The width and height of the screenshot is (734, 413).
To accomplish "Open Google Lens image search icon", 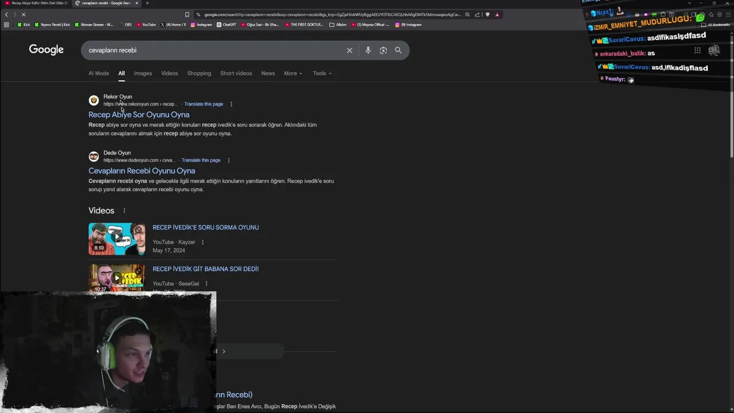I will tap(383, 50).
